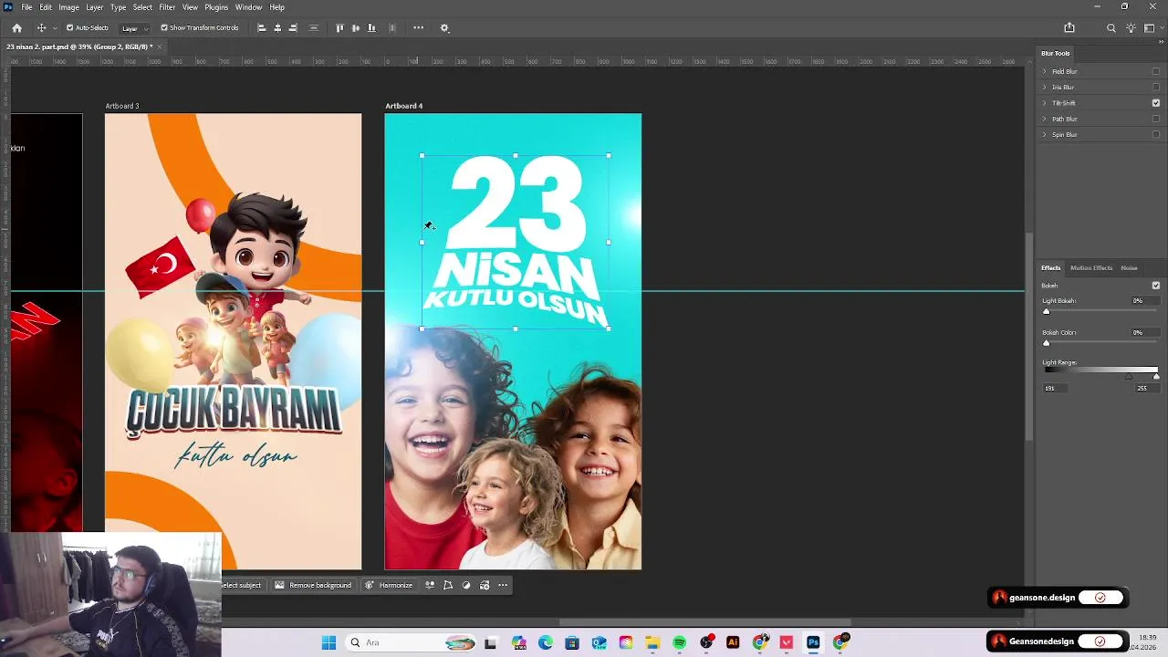Toggle Show Transform Controls checkbox

coord(164,28)
